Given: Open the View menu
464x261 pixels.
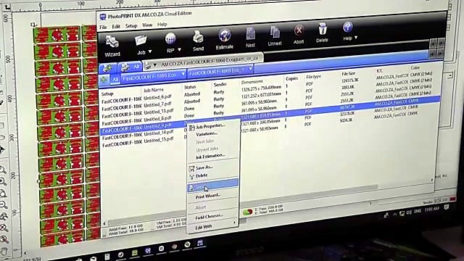Looking at the screenshot, I should click(x=147, y=25).
